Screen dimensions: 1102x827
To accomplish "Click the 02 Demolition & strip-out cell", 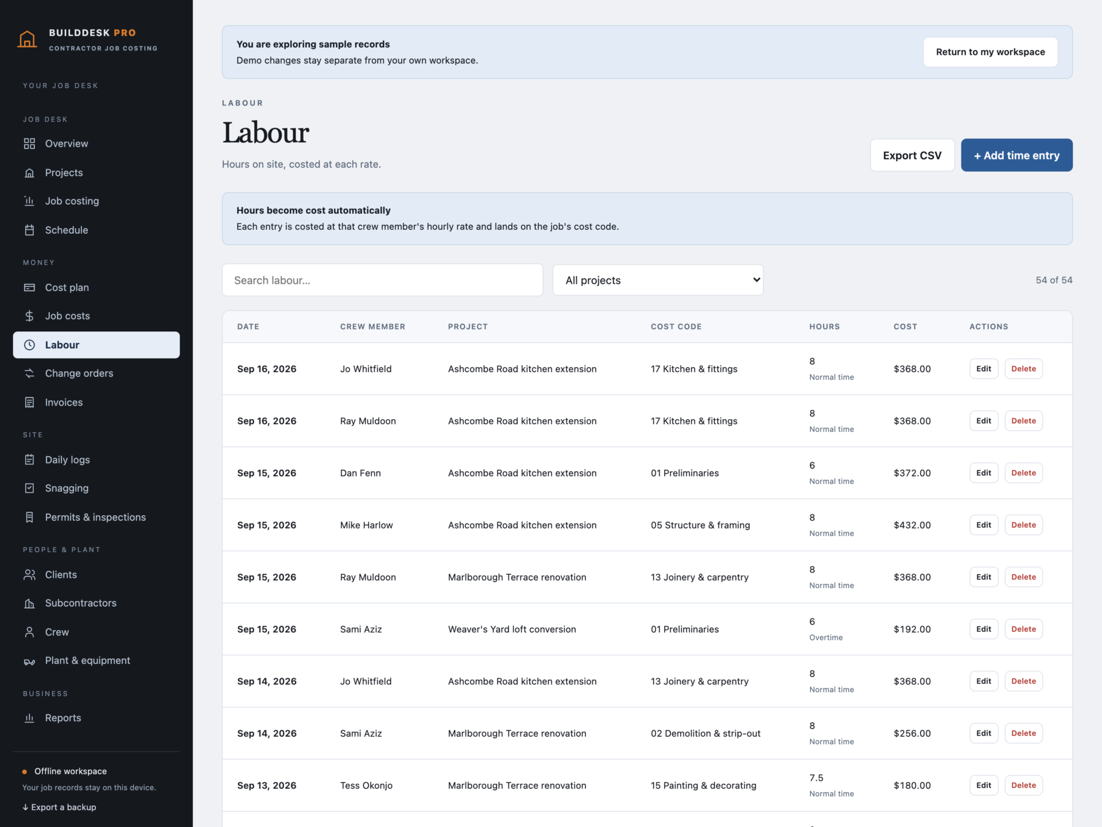I will (705, 733).
